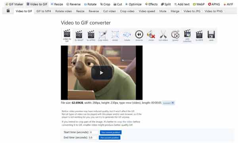
Task: Select the video to GIF tool icon
Action: (67, 36)
